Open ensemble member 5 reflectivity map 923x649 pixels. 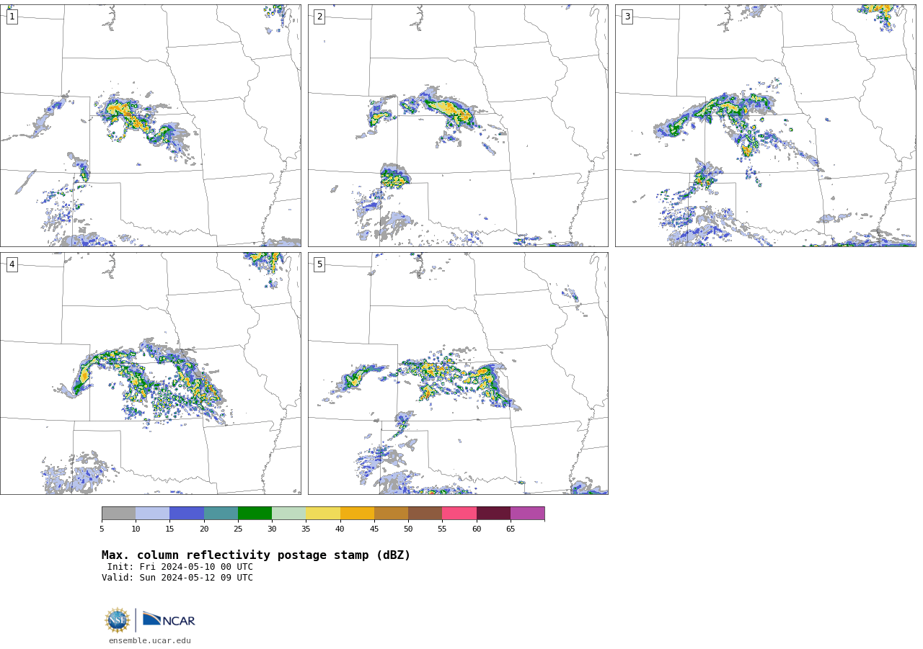pyautogui.click(x=458, y=373)
